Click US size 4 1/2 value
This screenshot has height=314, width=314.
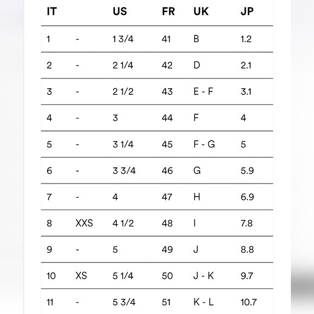[123, 223]
